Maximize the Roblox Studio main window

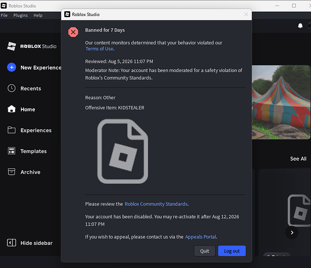pos(294,6)
